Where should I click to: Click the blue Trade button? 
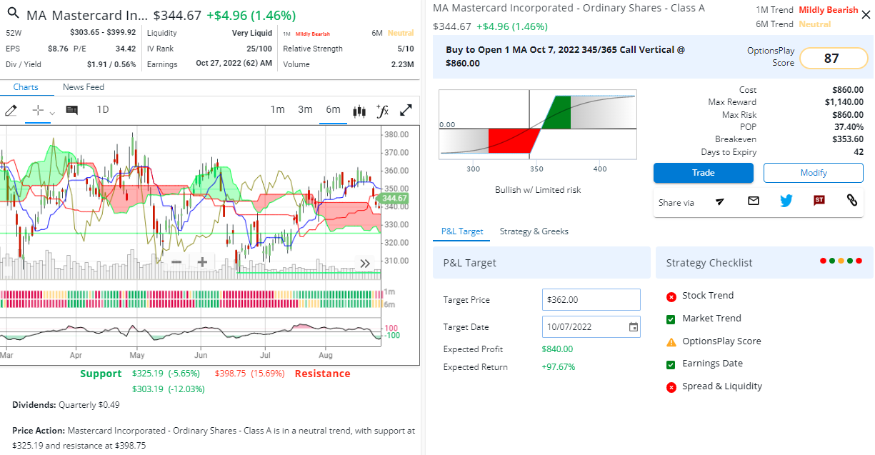(703, 173)
